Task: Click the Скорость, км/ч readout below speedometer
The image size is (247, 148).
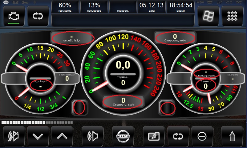Action: 123,101
